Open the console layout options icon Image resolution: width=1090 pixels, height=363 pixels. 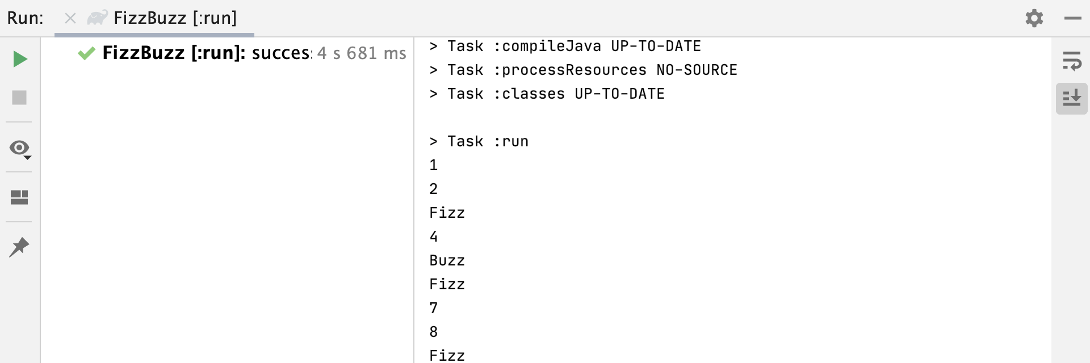[19, 197]
